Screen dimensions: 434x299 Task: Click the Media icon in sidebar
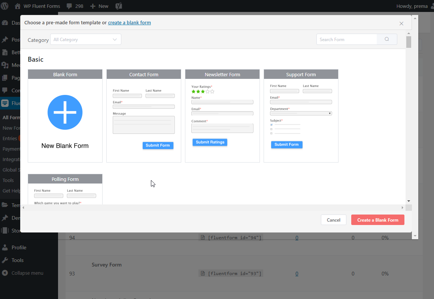point(5,65)
